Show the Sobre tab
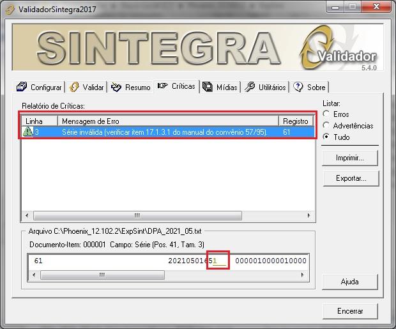Image resolution: width=396 pixels, height=329 pixels. 309,87
